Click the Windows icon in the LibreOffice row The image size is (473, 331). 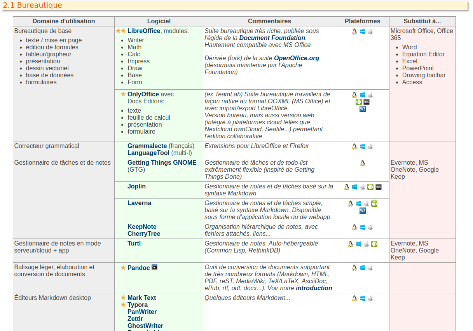point(363,31)
